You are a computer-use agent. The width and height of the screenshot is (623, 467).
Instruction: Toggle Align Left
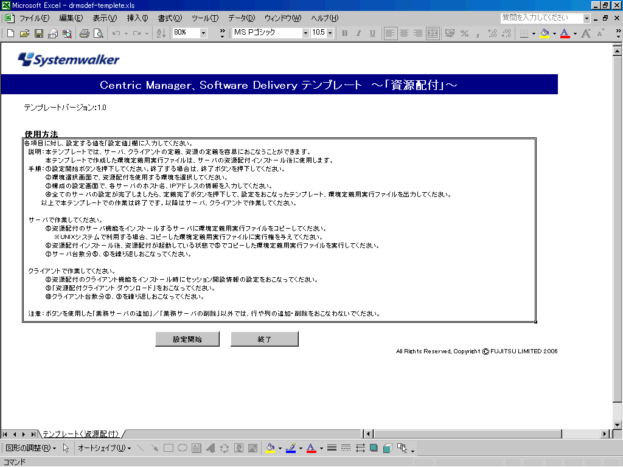[x=390, y=33]
